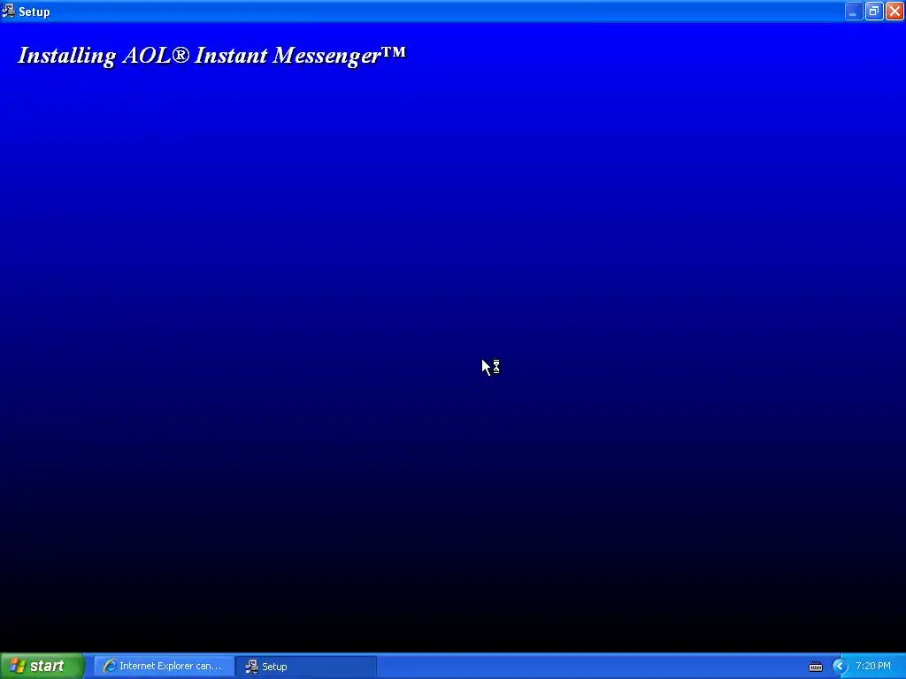Select the Setup taskbar button
The width and height of the screenshot is (906, 679).
[306, 667]
